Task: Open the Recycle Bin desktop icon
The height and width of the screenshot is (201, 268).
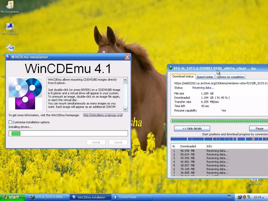Action: click(255, 182)
